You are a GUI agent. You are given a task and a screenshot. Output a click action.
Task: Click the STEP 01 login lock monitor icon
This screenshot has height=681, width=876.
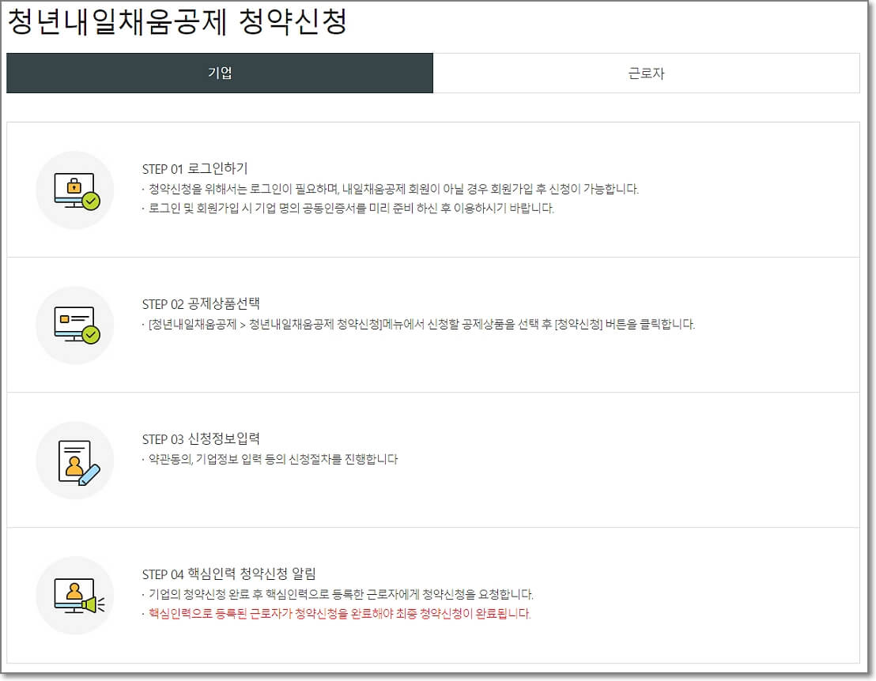click(x=75, y=190)
